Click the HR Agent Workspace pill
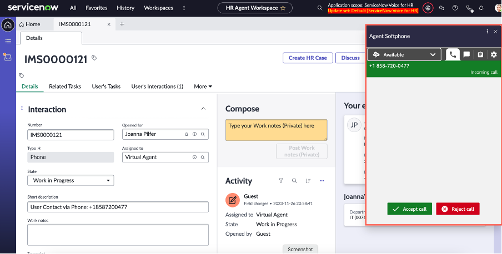 (255, 8)
